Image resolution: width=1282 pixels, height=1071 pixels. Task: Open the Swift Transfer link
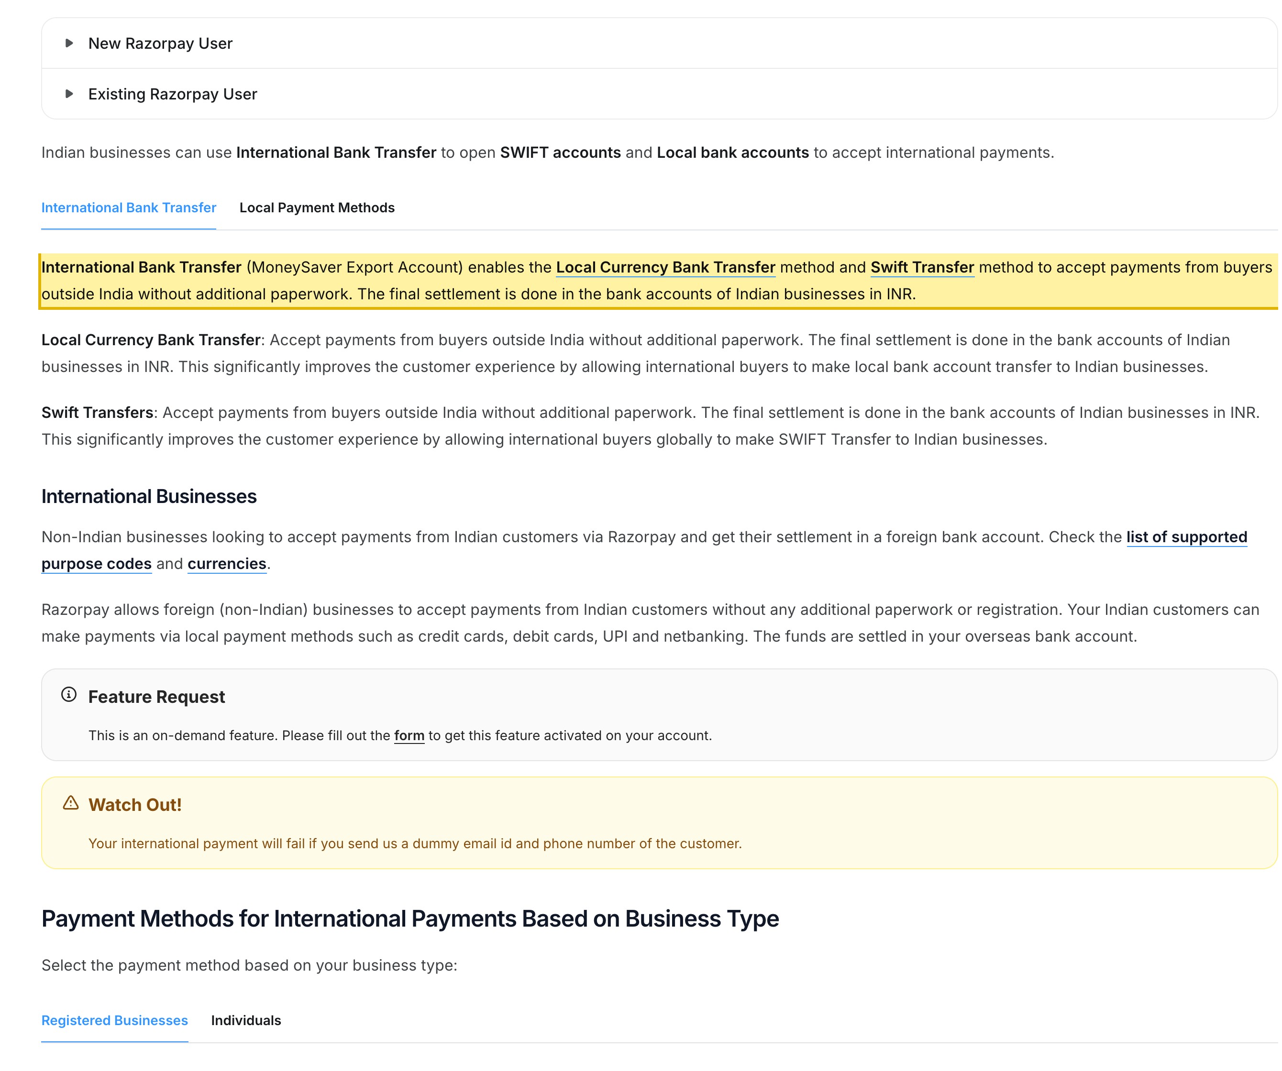pos(922,267)
